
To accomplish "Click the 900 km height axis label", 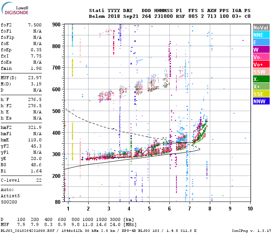I will point(56,24).
